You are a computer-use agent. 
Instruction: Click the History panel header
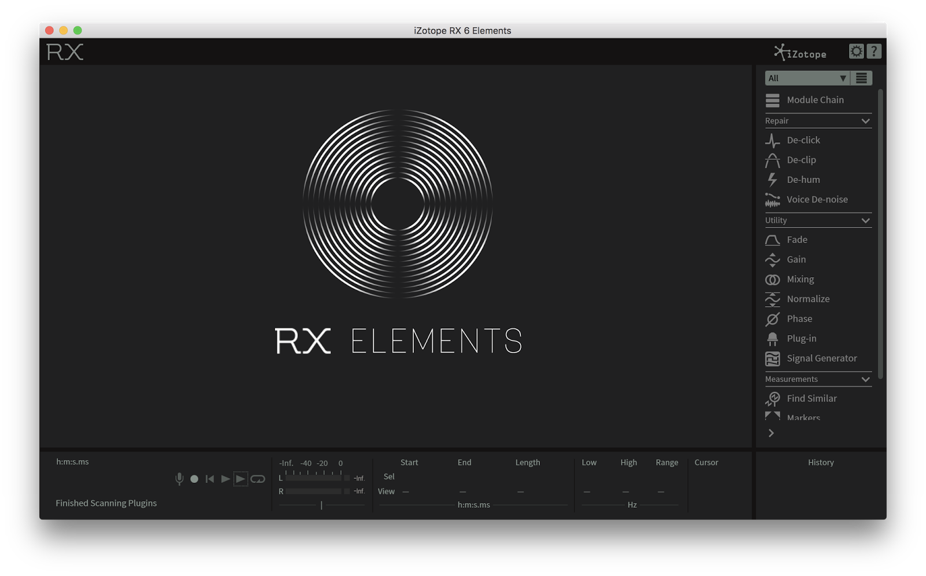point(821,462)
